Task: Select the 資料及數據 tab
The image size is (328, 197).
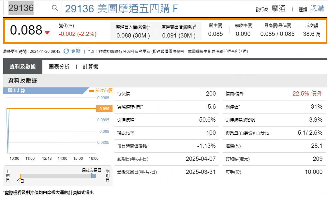Action: click(x=22, y=67)
